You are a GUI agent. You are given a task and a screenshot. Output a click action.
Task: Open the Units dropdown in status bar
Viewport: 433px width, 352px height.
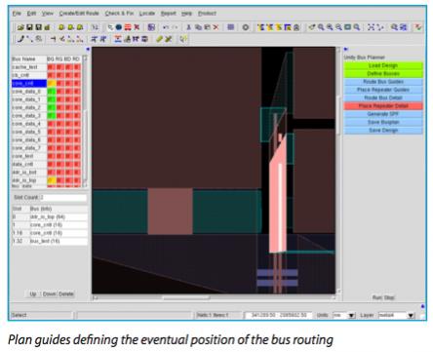click(351, 315)
